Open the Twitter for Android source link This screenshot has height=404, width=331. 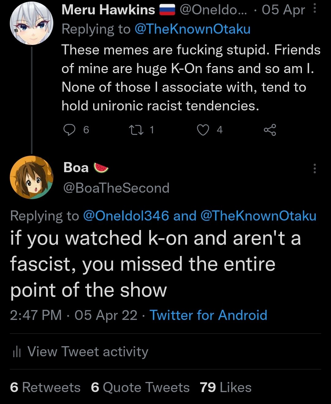click(x=208, y=315)
